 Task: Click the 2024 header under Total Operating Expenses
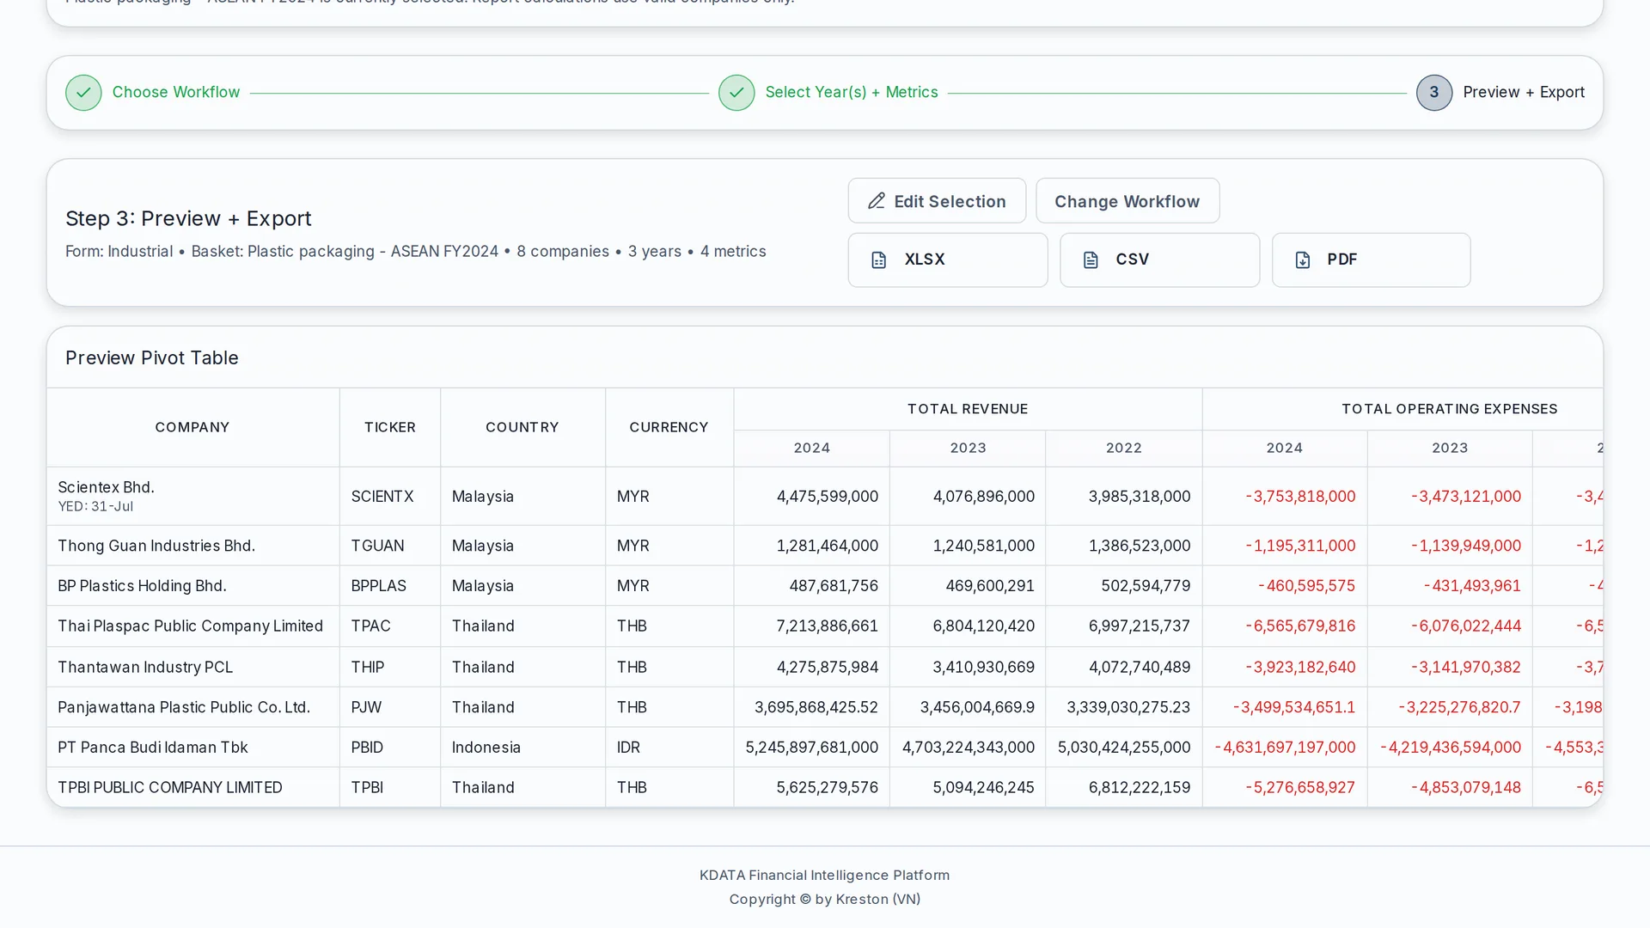pos(1285,448)
